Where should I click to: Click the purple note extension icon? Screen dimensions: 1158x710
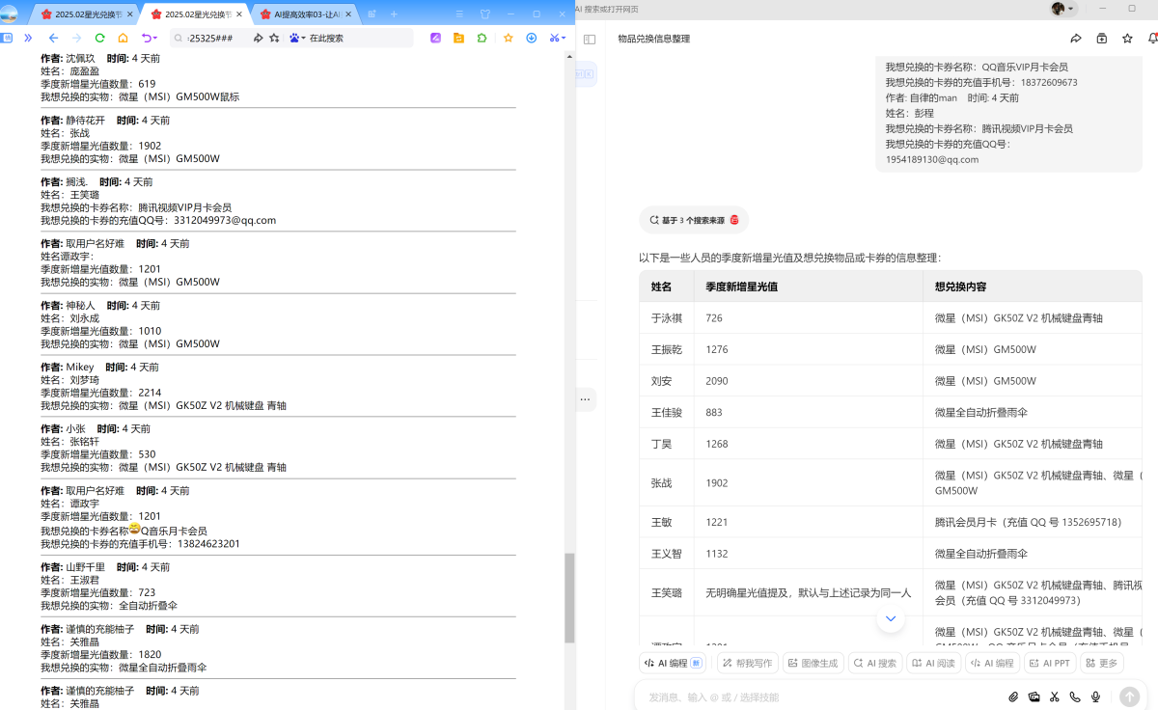click(435, 38)
